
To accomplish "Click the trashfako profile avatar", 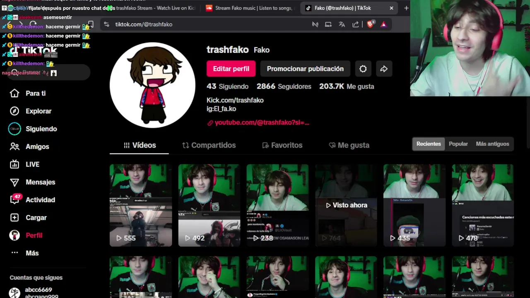I will [152, 85].
